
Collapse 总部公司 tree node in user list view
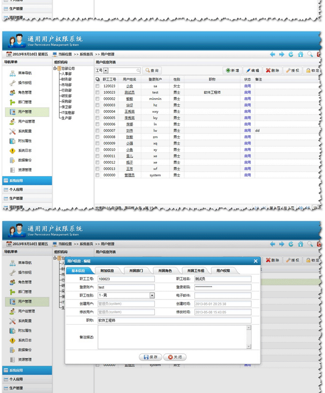[55, 69]
